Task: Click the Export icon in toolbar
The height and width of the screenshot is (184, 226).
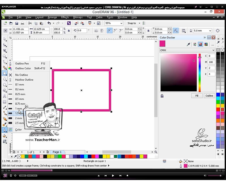Action: [82, 23]
